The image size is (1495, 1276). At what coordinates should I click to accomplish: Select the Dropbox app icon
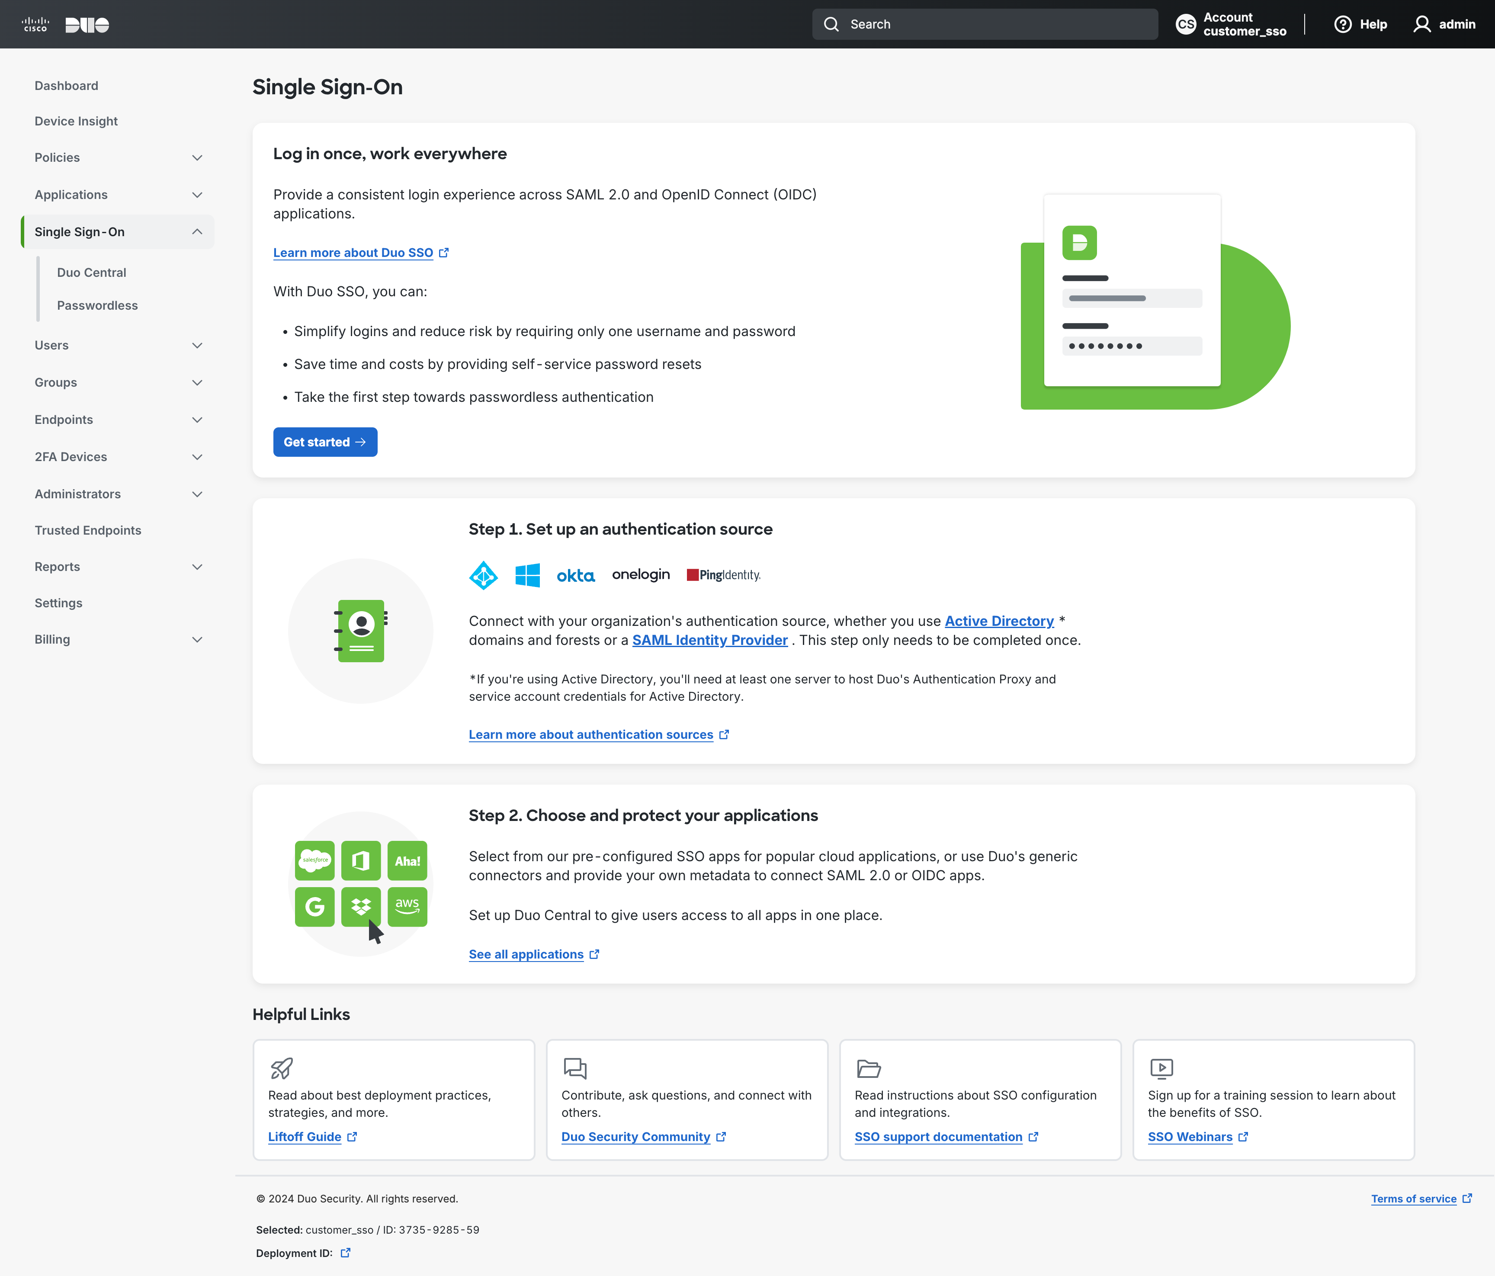coord(361,907)
